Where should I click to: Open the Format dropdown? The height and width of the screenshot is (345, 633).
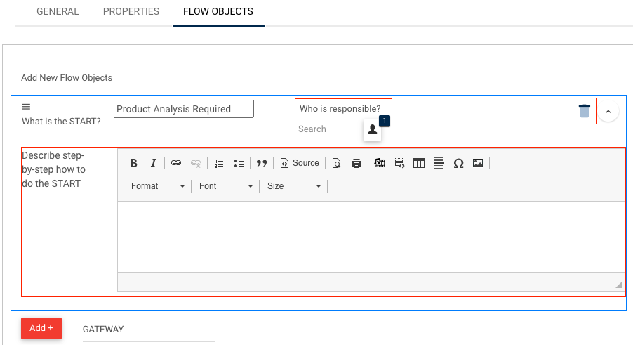(x=157, y=186)
